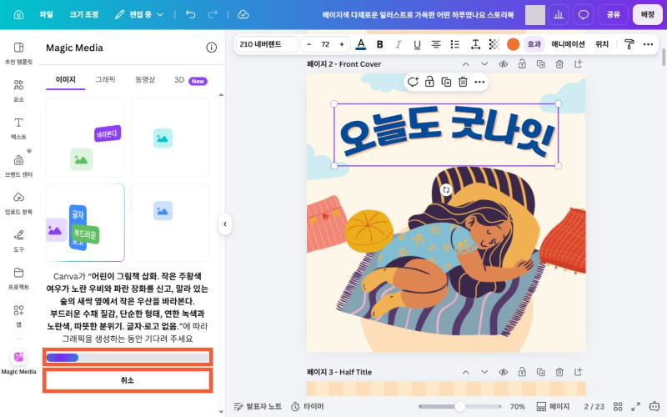Screen dimensions: 667x417
Task: Open the 업로드 항목 uploads panel
Action: pyautogui.click(x=18, y=203)
